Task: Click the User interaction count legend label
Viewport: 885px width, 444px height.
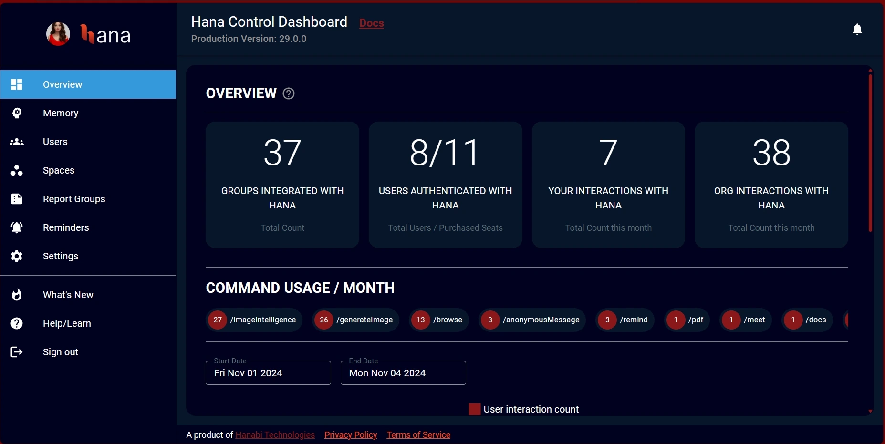Action: coord(531,409)
